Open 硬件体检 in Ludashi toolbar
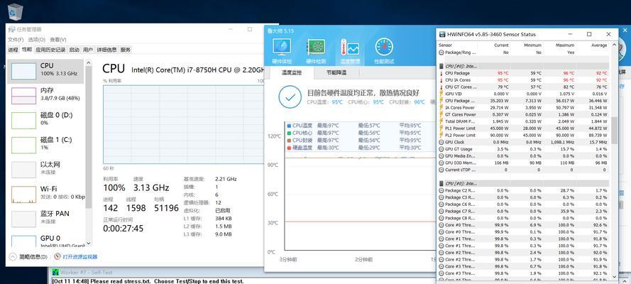Image resolution: width=631 pixels, height=284 pixels. (x=282, y=51)
